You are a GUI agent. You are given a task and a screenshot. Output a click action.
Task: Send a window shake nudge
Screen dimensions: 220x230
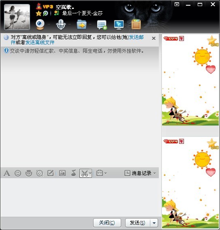pyautogui.click(x=40, y=173)
